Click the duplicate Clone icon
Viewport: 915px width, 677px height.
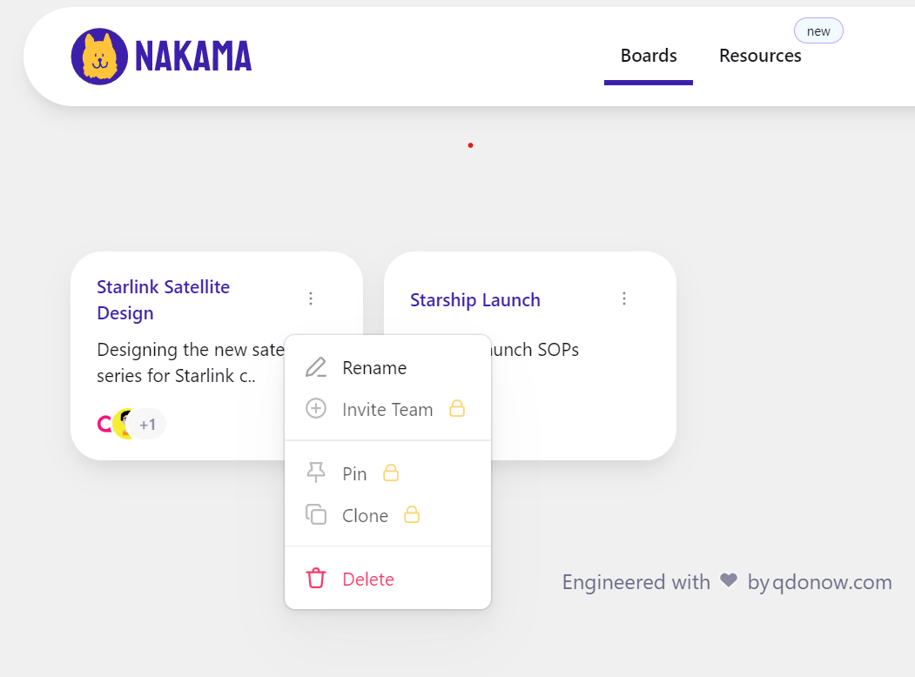[x=316, y=514]
